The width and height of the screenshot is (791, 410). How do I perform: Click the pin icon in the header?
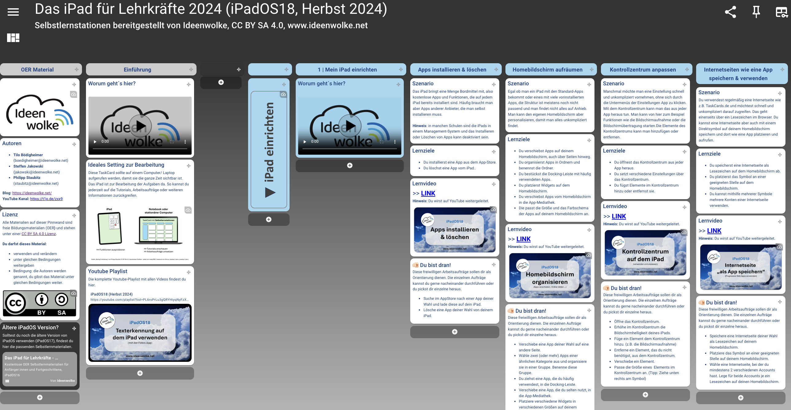(x=756, y=12)
